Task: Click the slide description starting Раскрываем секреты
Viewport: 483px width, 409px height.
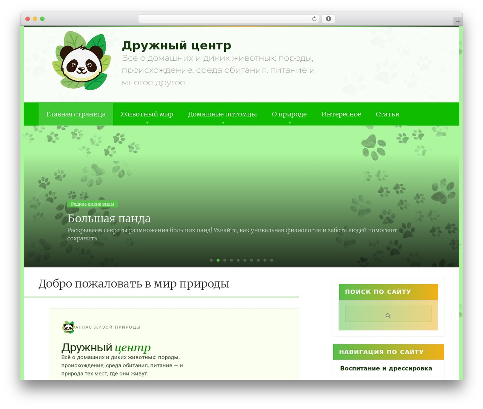Action: (x=232, y=234)
